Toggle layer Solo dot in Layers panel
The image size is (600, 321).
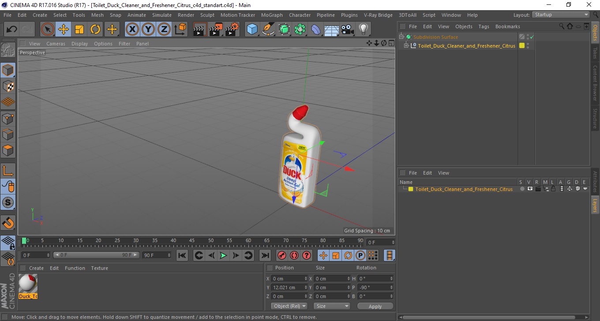click(522, 189)
